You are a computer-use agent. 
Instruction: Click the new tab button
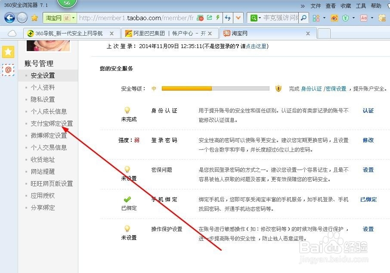tap(324, 33)
